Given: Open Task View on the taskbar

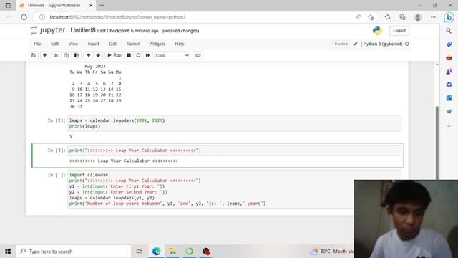Looking at the screenshot, I should [x=140, y=252].
